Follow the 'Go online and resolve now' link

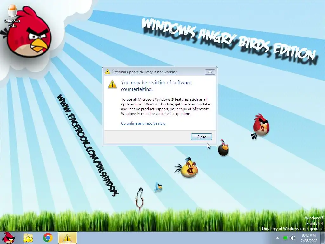(x=143, y=123)
